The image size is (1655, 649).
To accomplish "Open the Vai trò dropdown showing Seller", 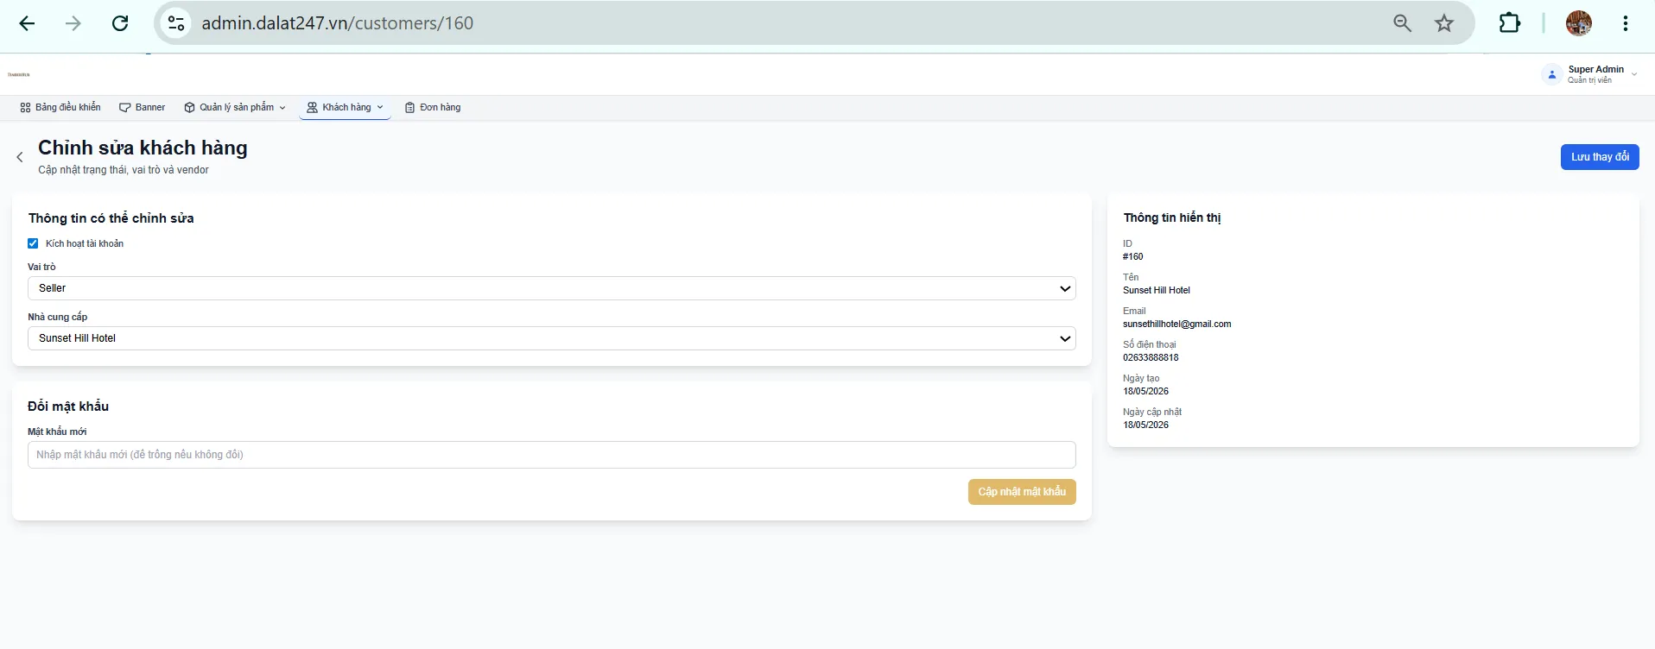I will click(552, 288).
